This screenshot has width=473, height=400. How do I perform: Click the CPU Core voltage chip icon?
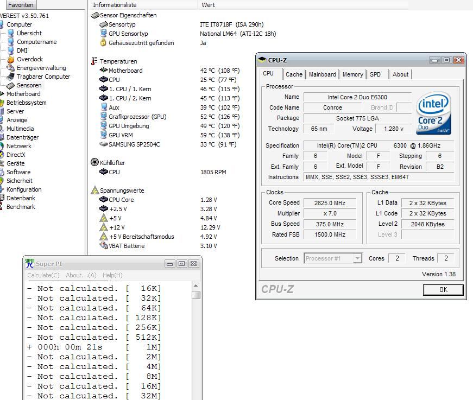[104, 200]
